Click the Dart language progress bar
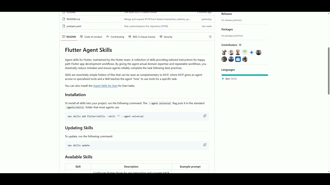This screenshot has width=330, height=185. (x=245, y=75)
